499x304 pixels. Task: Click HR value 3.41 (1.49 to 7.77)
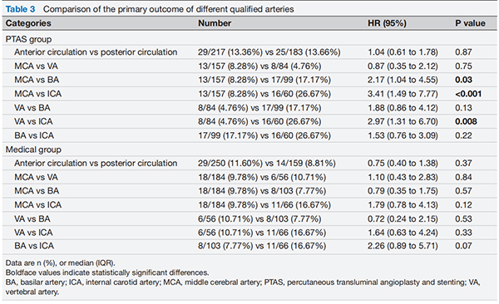coord(403,94)
